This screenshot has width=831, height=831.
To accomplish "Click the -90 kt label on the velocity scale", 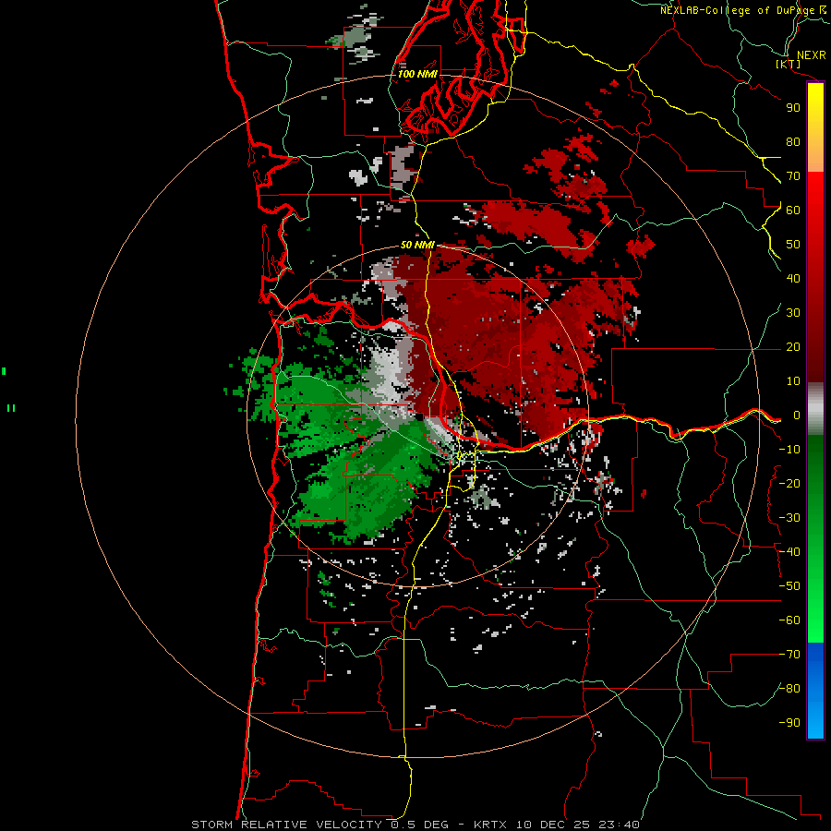I will (789, 723).
